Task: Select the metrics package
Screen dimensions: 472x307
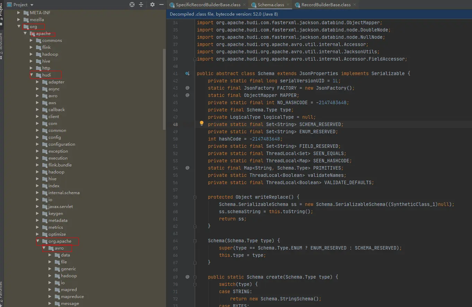Action: click(55, 227)
